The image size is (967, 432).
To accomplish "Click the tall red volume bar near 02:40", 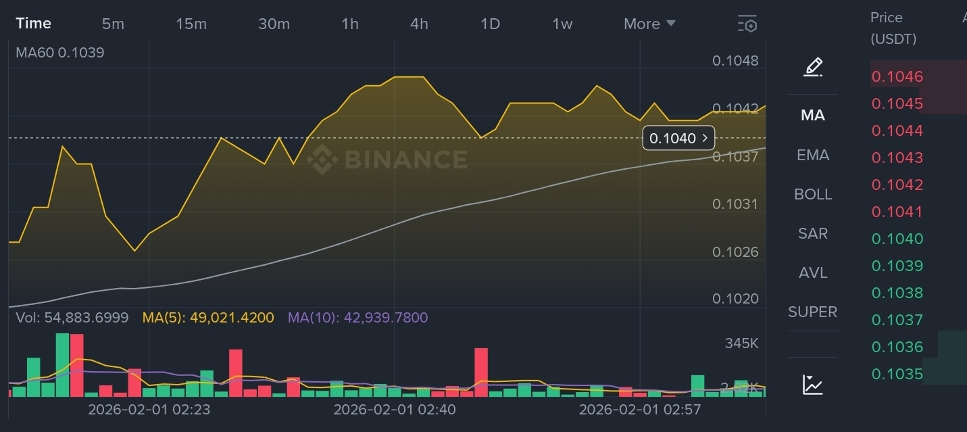I will click(481, 372).
